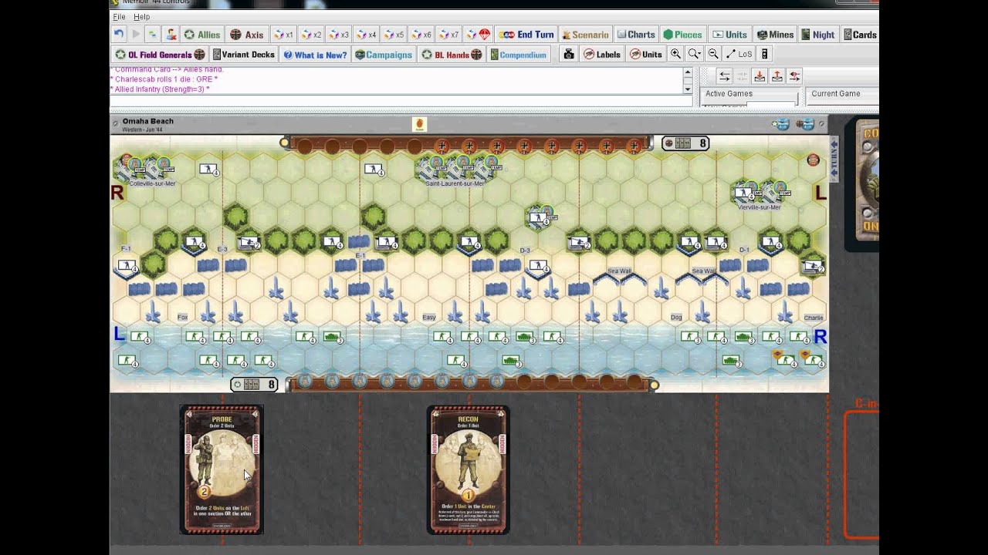The image size is (988, 555).
Task: Click the End Turn button
Action: click(x=526, y=35)
